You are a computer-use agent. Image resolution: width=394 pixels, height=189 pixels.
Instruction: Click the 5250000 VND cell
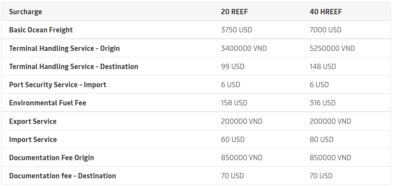pos(332,48)
